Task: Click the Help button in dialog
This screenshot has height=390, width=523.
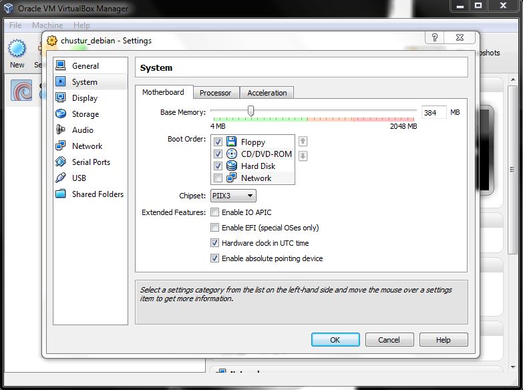Action: [x=444, y=340]
